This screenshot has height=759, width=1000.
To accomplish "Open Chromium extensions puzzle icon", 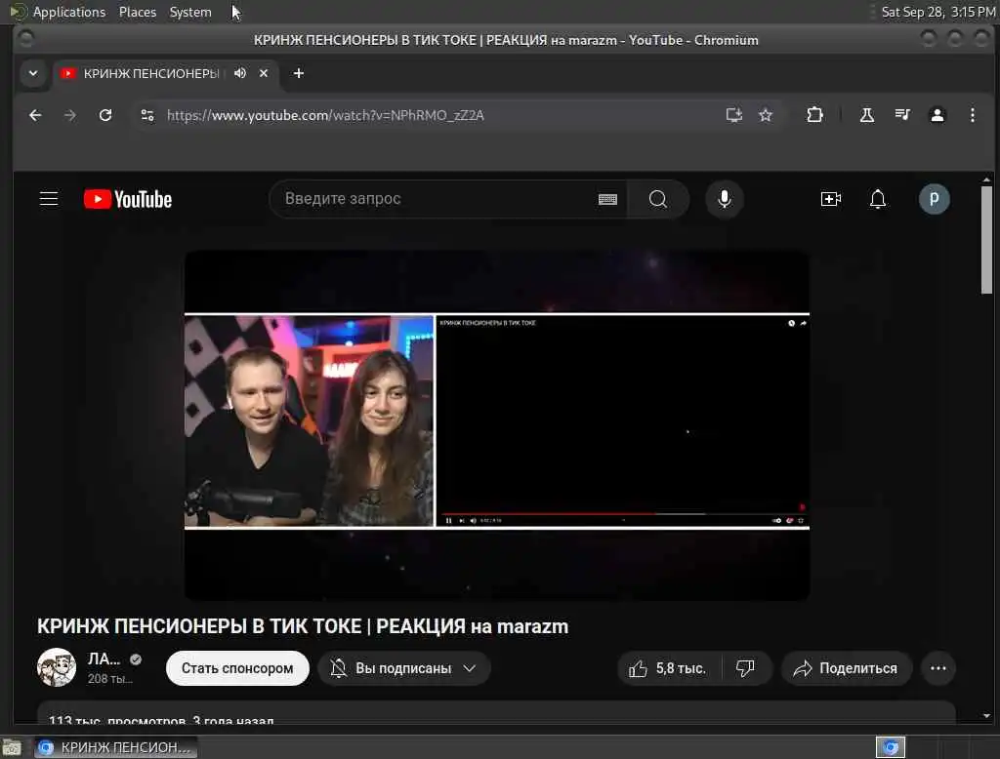I will point(814,115).
